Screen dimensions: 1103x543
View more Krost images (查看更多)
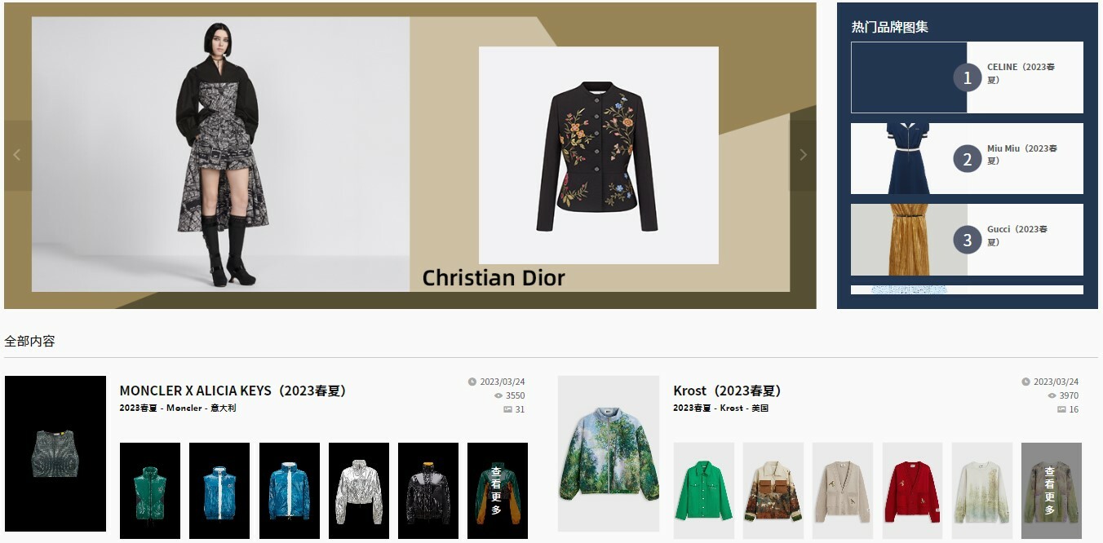pos(1051,491)
